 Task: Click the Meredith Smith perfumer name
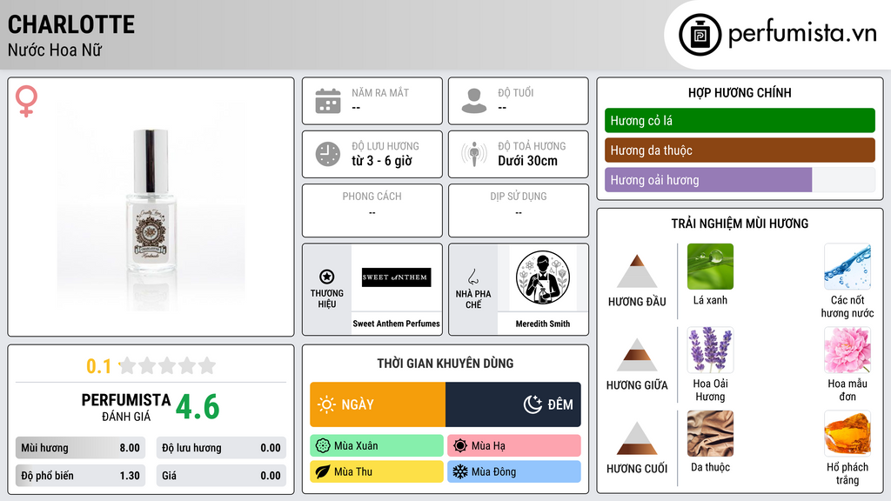[543, 324]
